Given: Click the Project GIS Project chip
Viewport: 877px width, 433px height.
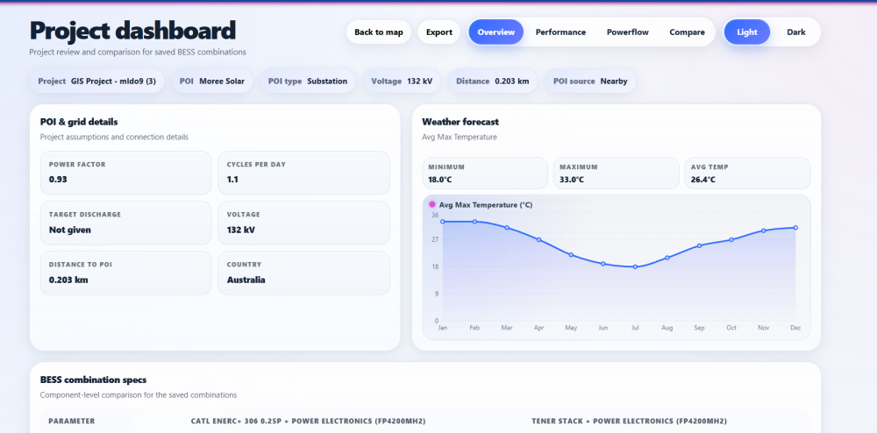Looking at the screenshot, I should [x=96, y=81].
